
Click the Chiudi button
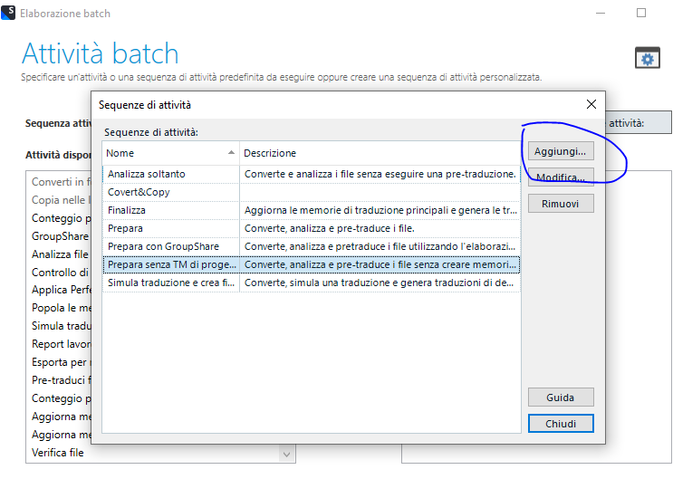click(x=561, y=424)
